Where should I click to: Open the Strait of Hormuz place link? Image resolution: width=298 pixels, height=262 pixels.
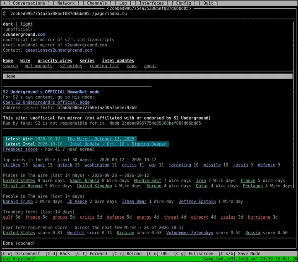pyautogui.click(x=23, y=186)
